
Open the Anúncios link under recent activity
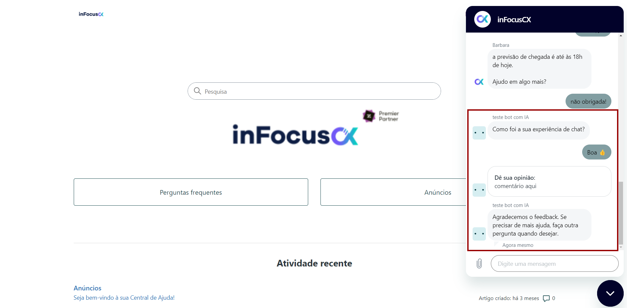tap(87, 288)
